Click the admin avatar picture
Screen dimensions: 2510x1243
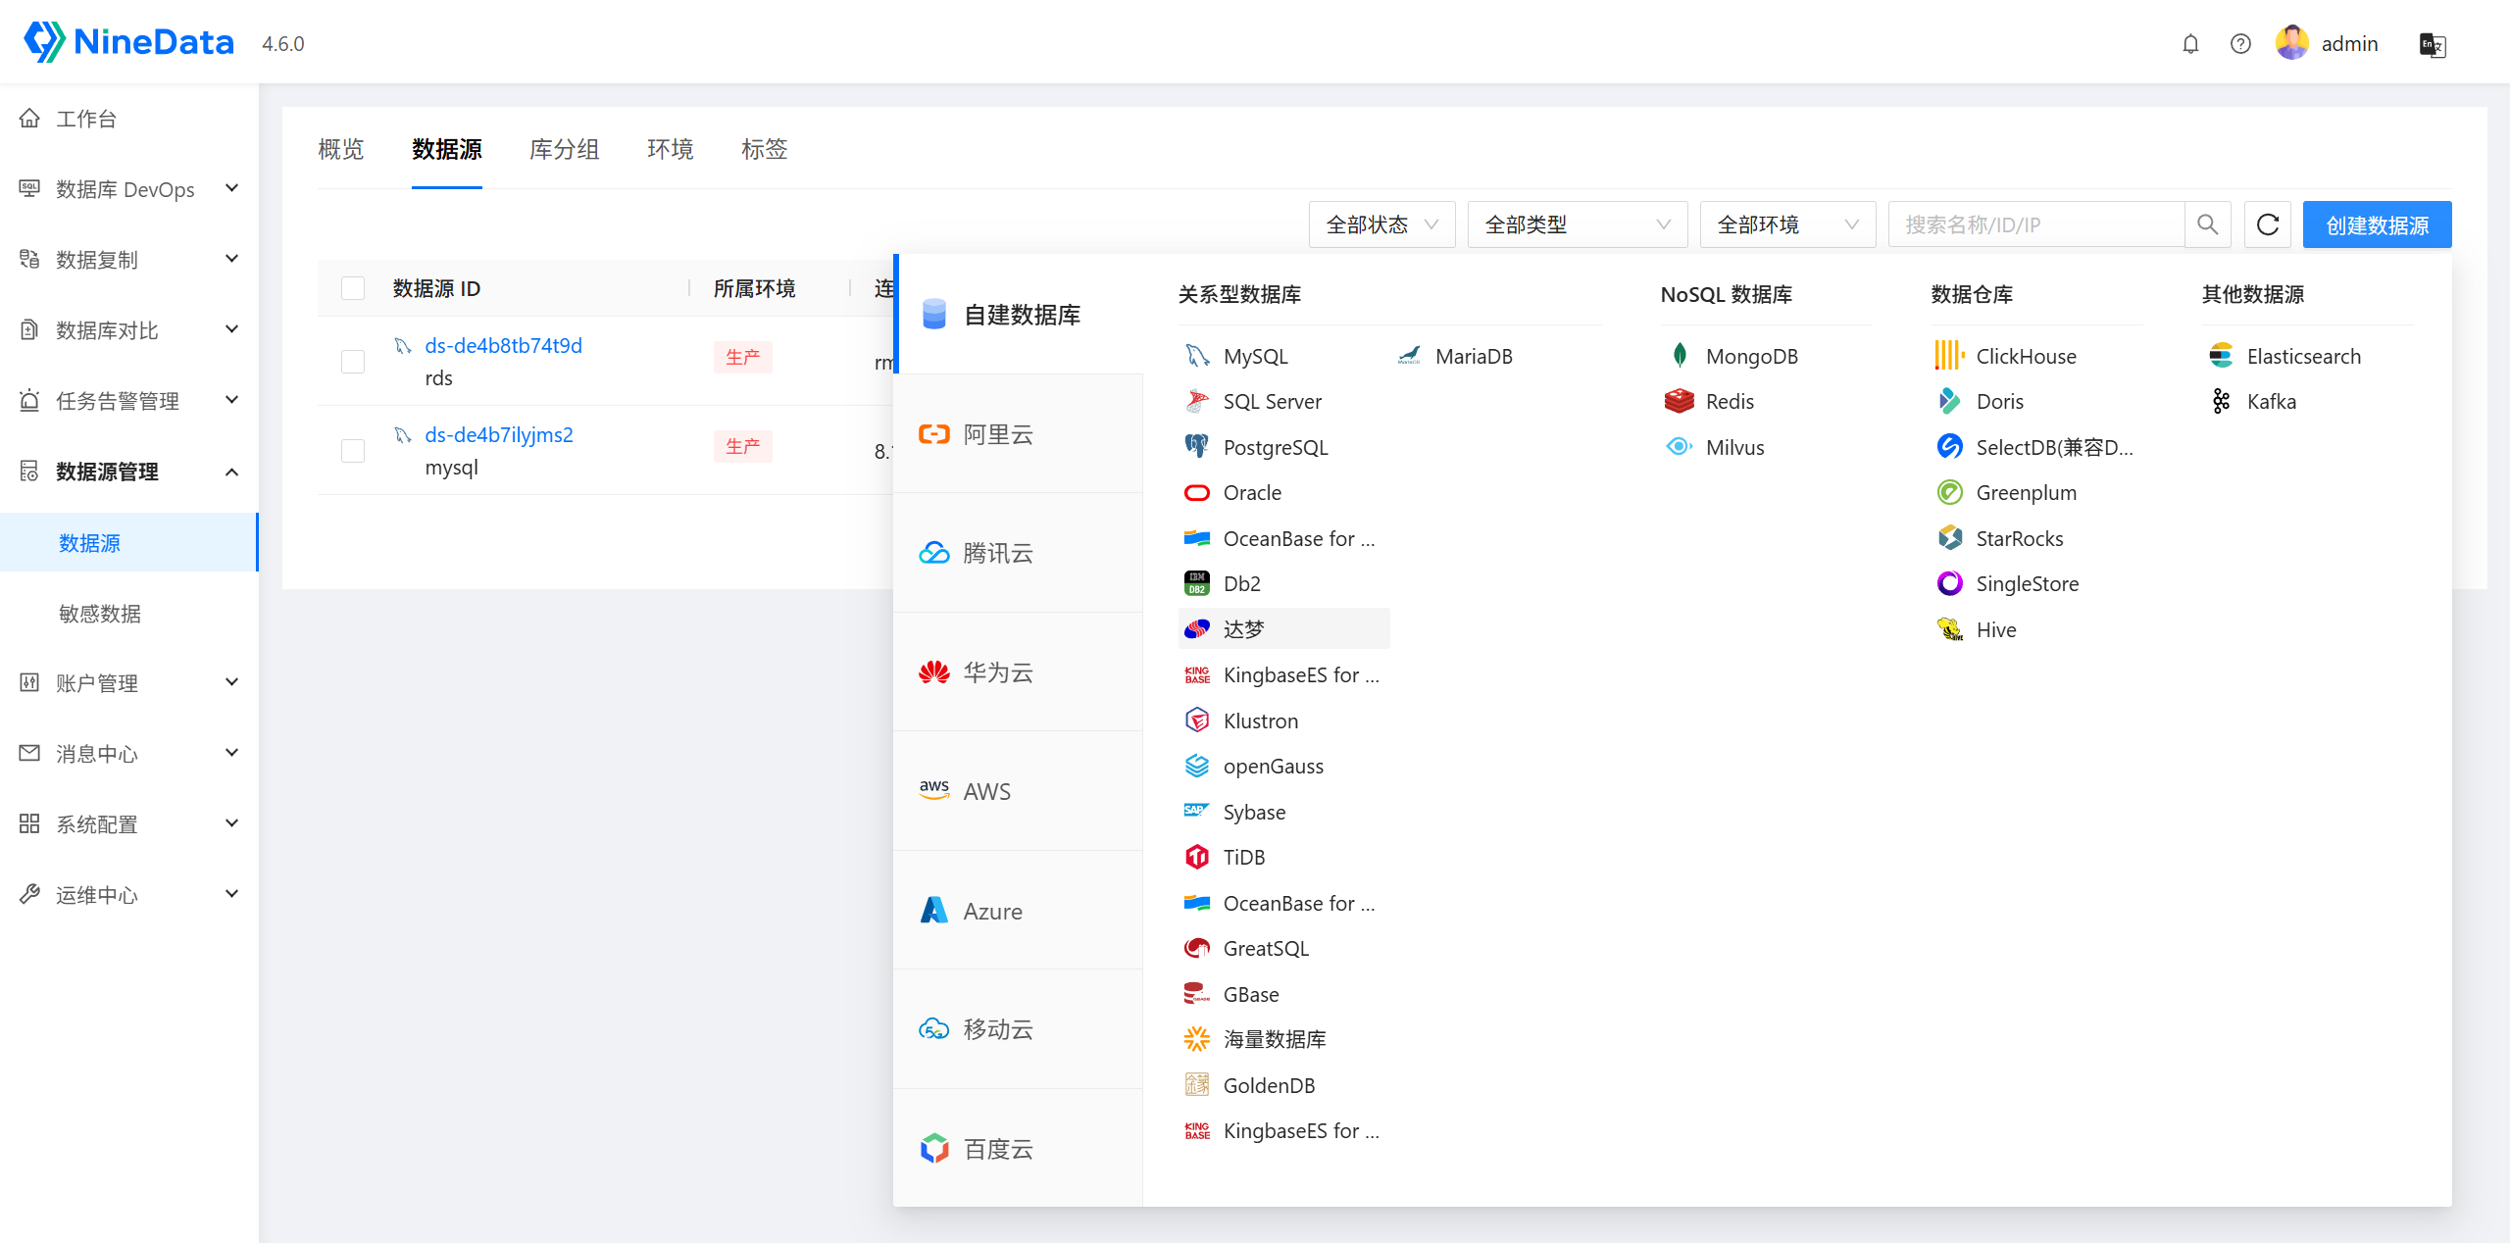click(2292, 43)
